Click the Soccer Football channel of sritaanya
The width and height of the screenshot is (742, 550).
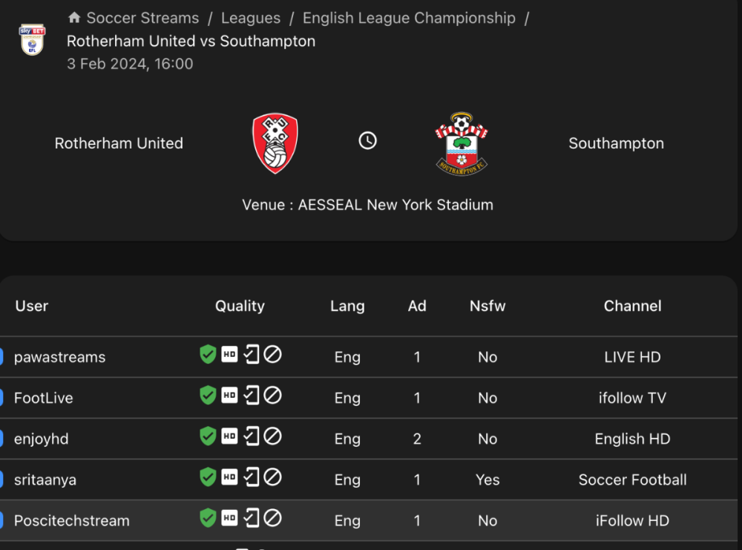(632, 479)
